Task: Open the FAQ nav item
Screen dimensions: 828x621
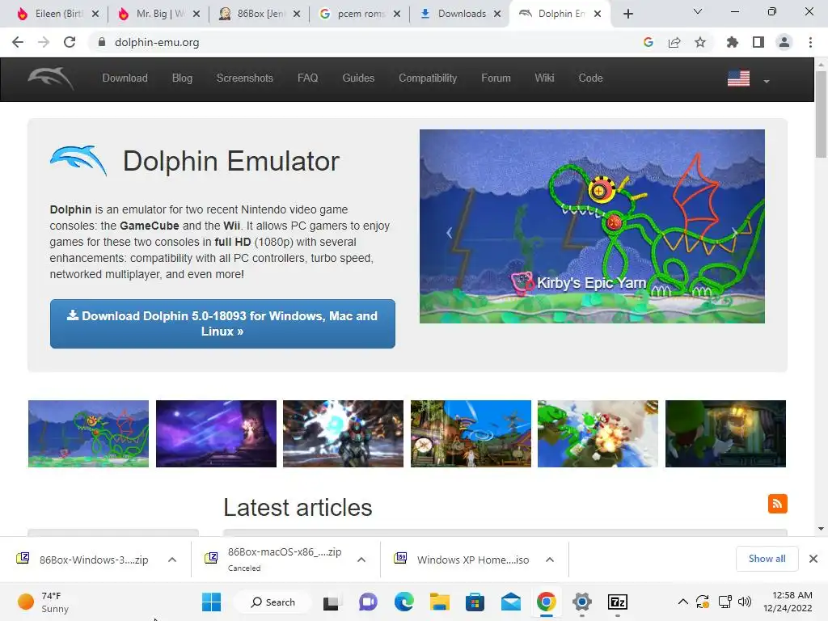Action: (308, 78)
